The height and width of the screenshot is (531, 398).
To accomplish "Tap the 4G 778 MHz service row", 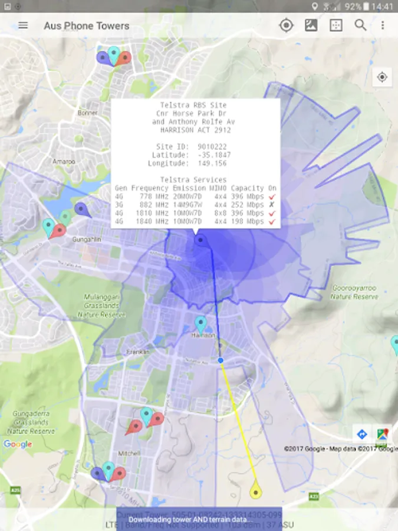I will pos(195,196).
